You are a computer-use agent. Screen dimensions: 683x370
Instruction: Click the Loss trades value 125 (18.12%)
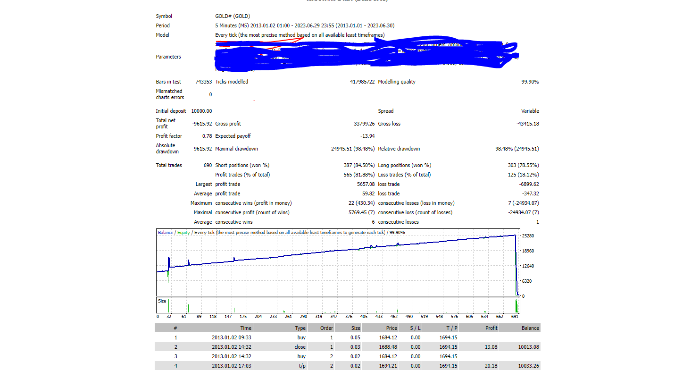[524, 175]
